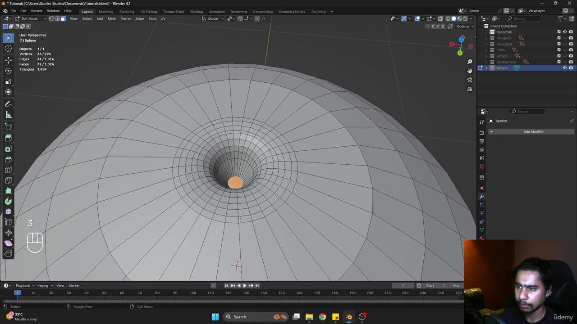
Task: Switch perspective/orthographic grid icon
Action: (x=470, y=89)
